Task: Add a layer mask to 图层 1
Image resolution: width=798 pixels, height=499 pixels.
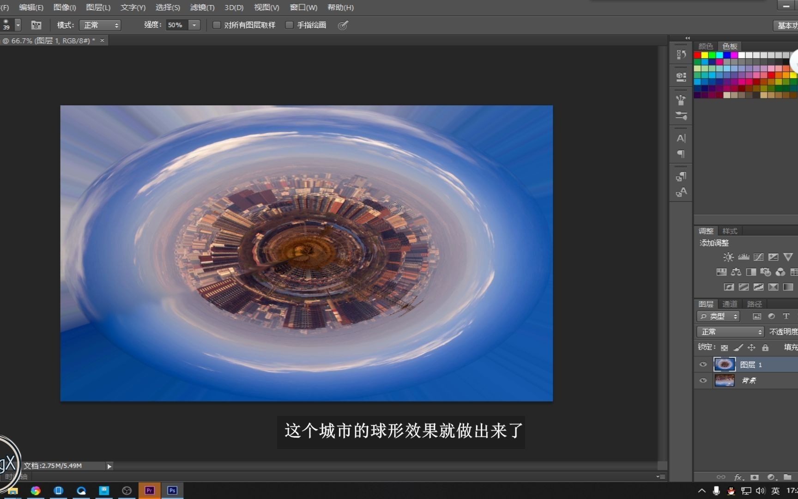Action: [755, 477]
